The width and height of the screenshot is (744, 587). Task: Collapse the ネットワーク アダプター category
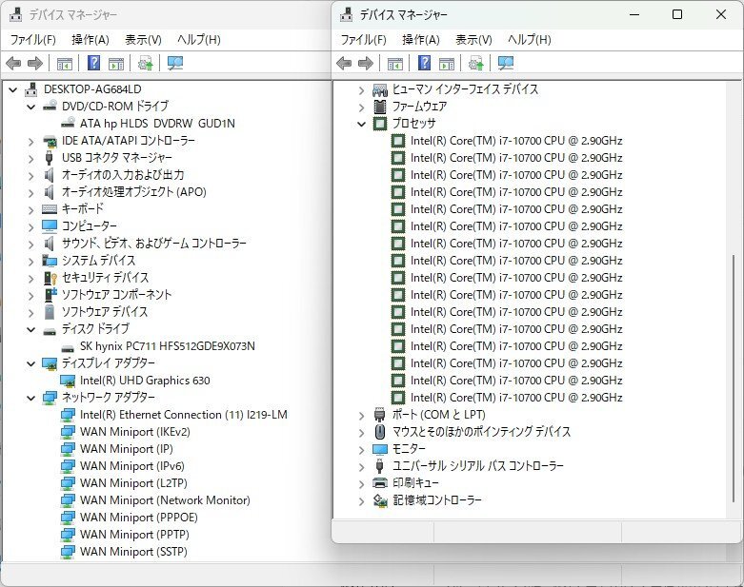(x=31, y=398)
